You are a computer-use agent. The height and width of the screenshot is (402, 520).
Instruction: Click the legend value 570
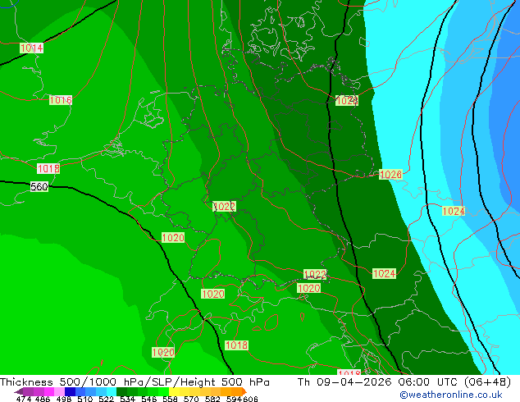(x=191, y=399)
